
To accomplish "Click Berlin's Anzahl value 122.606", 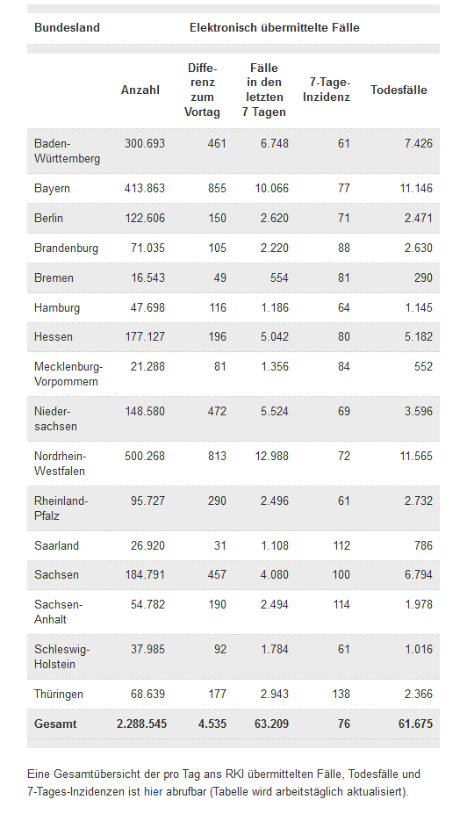I will (x=145, y=218).
